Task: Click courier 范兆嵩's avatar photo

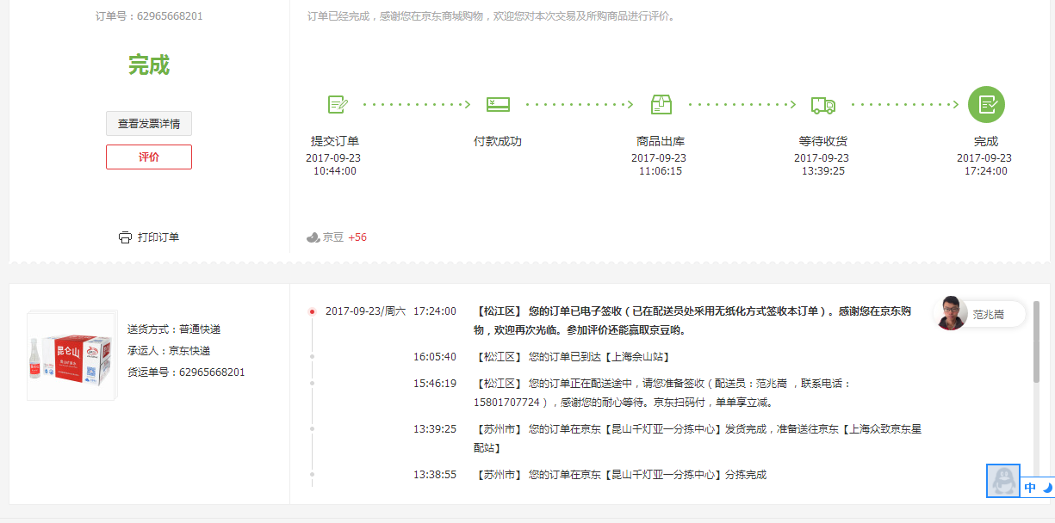Action: [x=951, y=314]
